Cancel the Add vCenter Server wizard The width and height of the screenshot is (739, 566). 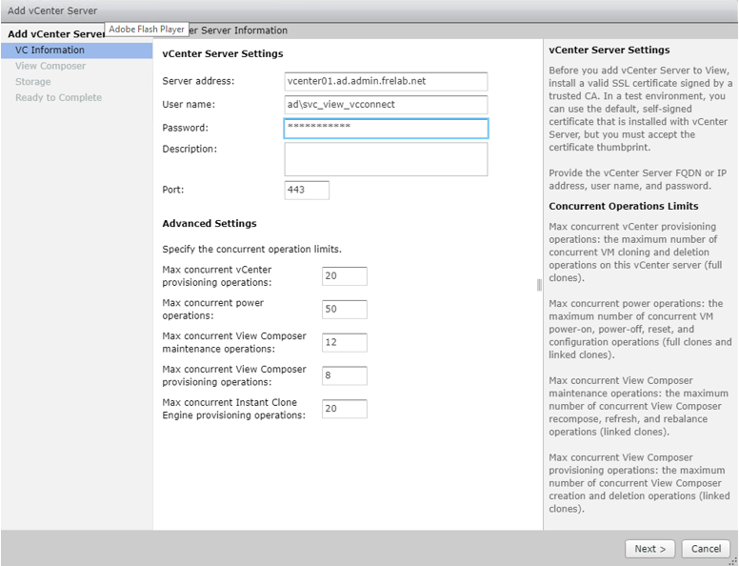pyautogui.click(x=706, y=549)
